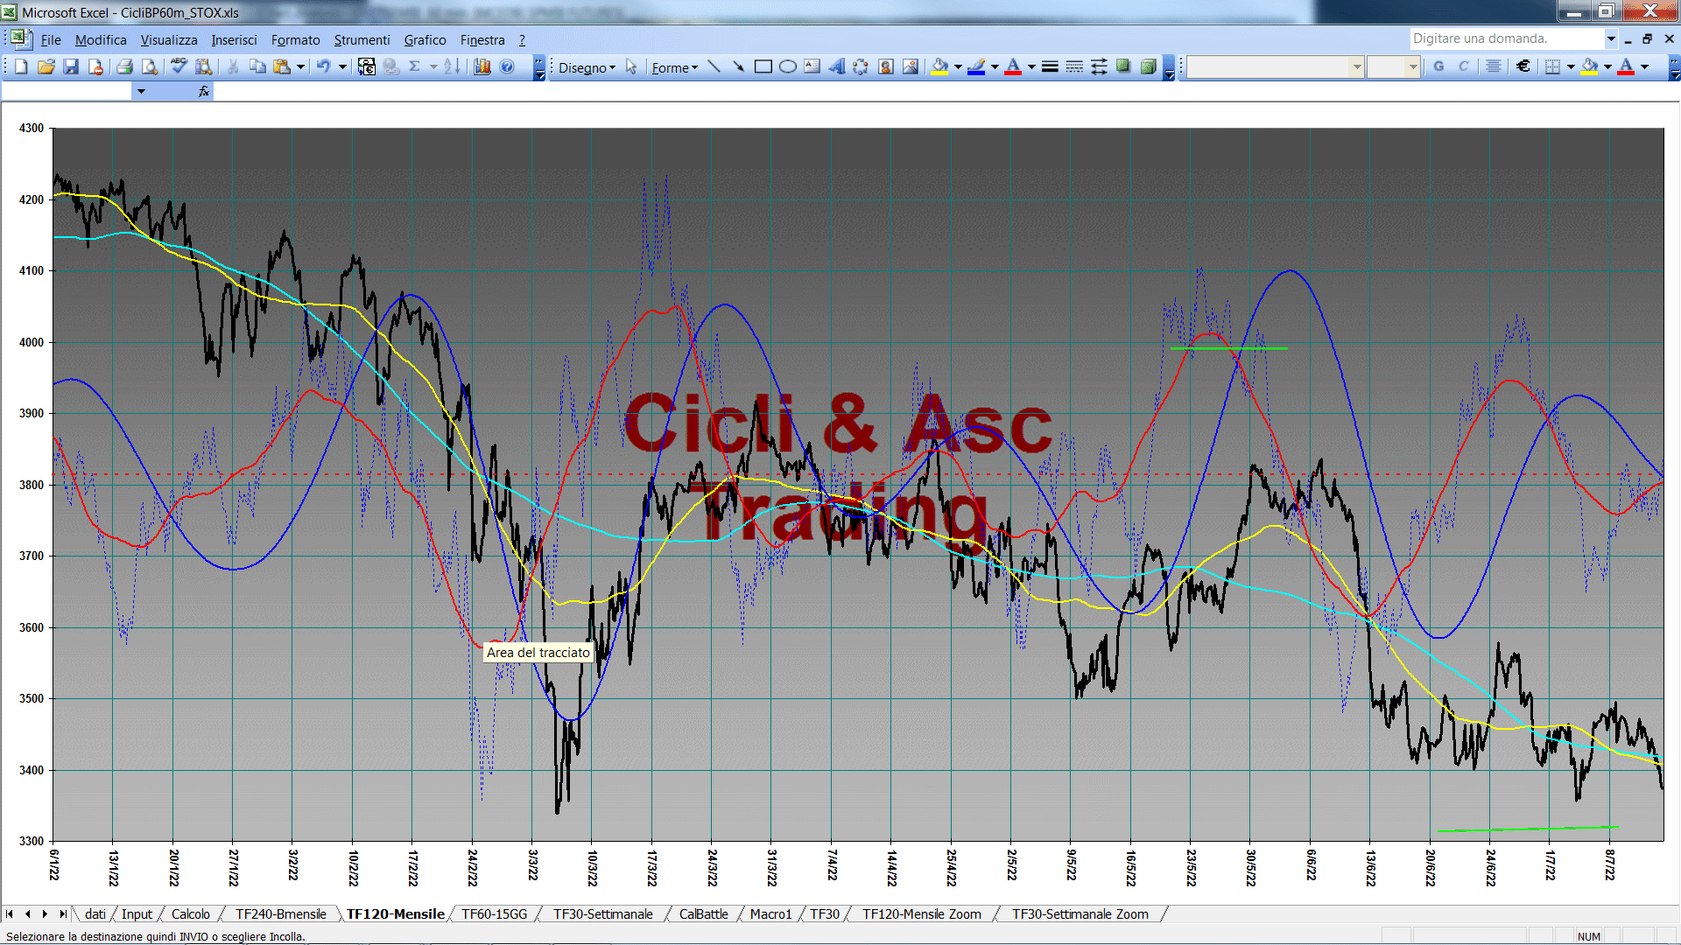The height and width of the screenshot is (945, 1681).
Task: Open the font size combo box
Action: coord(1393,66)
